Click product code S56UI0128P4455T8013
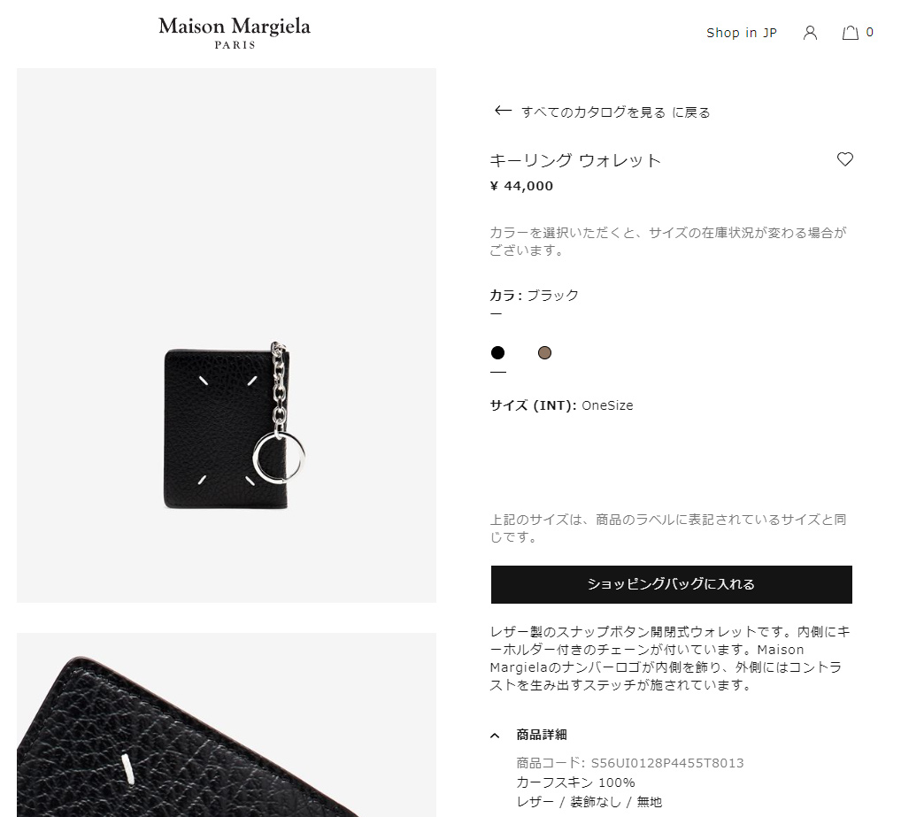Viewport: 901px width, 817px height. coord(667,763)
